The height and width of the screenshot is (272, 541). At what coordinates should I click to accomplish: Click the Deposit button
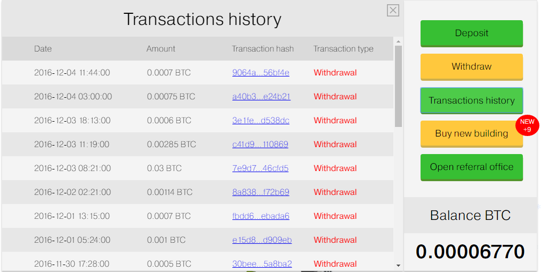pos(472,33)
